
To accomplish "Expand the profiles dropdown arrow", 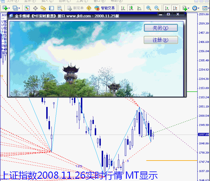I will [19, 8].
